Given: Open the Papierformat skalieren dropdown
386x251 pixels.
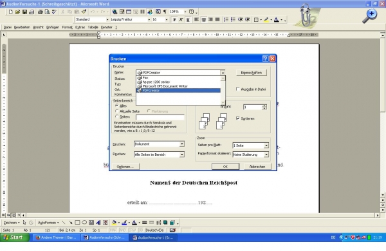Looking at the screenshot, I should click(x=266, y=154).
